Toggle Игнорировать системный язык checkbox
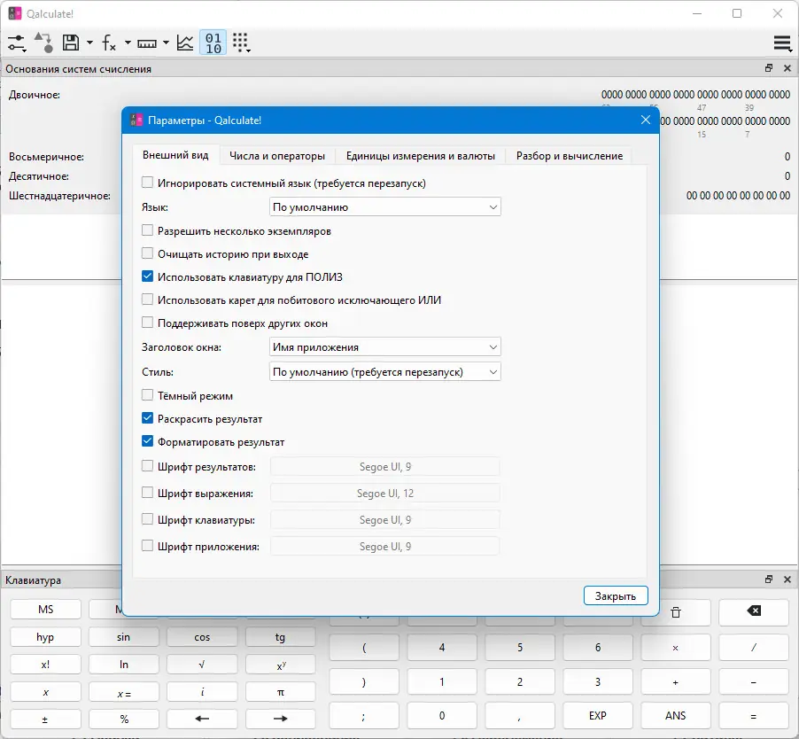 pyautogui.click(x=147, y=183)
